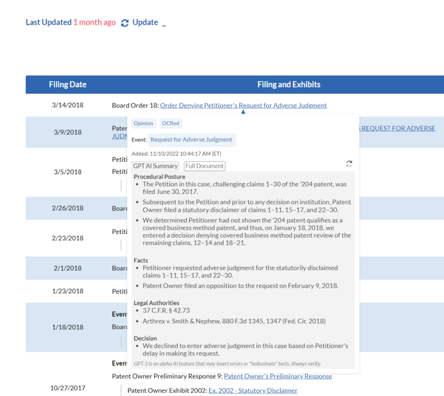Switch to the GPT AI Summary tab
This screenshot has width=444, height=396.
[155, 166]
